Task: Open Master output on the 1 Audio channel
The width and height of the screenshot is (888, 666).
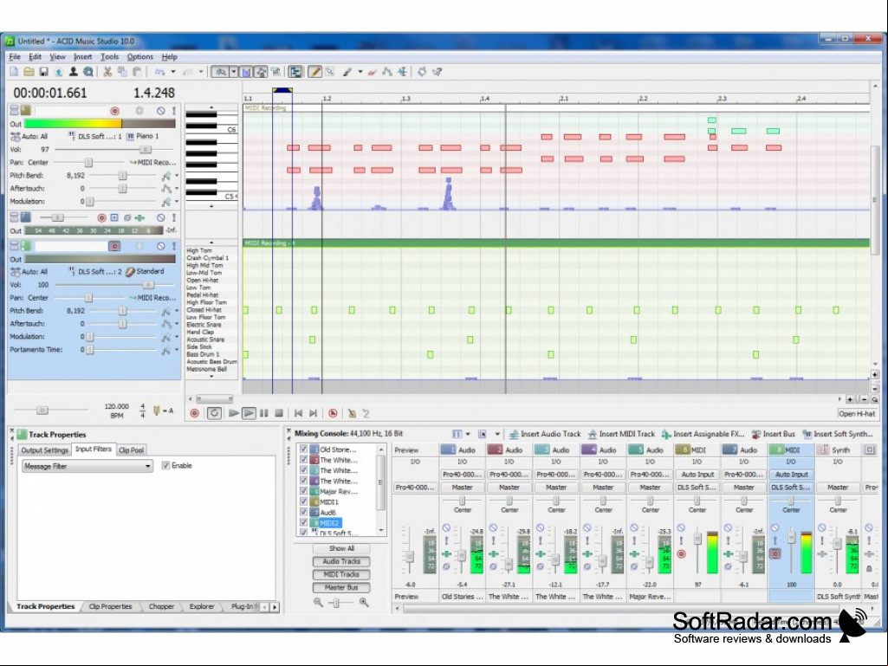Action: coord(462,487)
